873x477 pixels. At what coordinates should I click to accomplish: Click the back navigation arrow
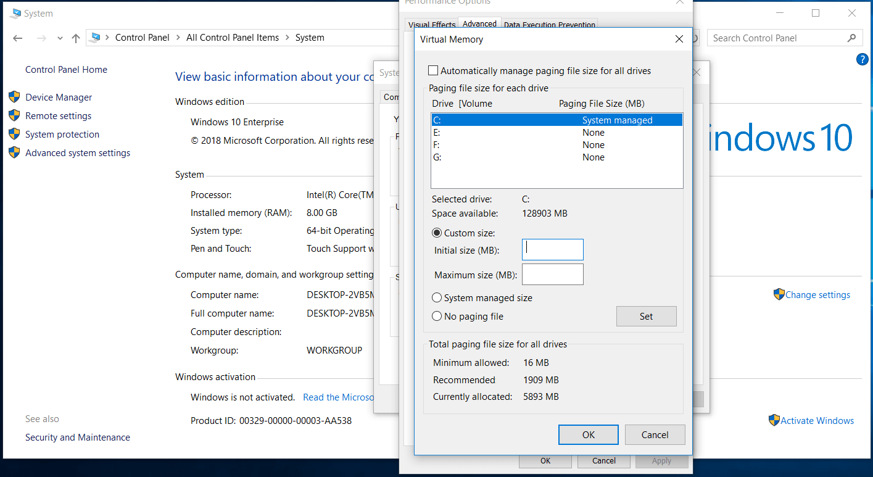point(17,38)
